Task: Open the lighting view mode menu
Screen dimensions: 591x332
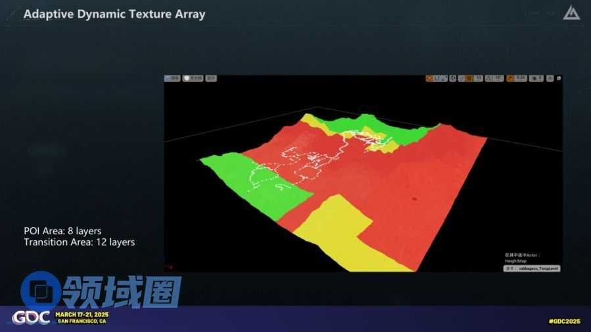Action: click(x=192, y=78)
